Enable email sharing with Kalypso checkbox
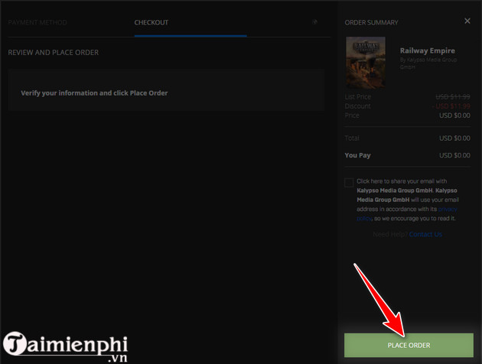 (349, 183)
